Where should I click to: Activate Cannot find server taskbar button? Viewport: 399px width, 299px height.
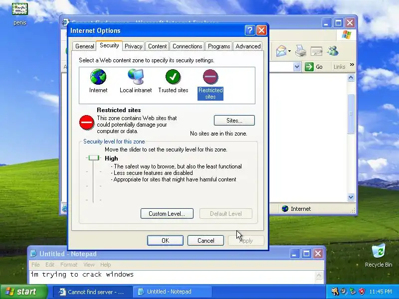pos(92,292)
